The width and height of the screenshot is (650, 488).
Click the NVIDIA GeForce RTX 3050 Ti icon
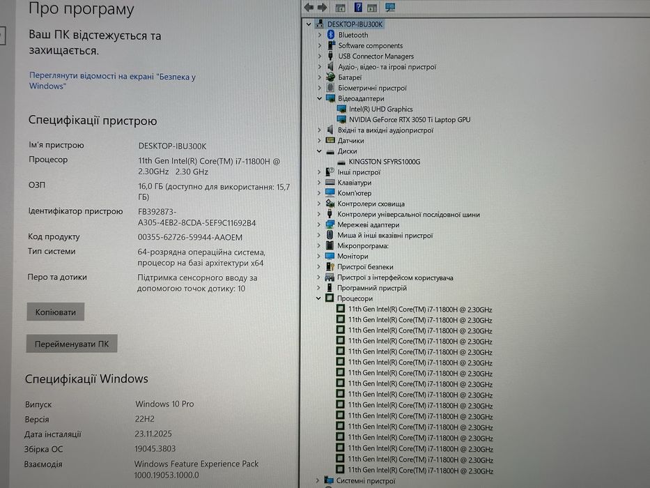pyautogui.click(x=341, y=119)
